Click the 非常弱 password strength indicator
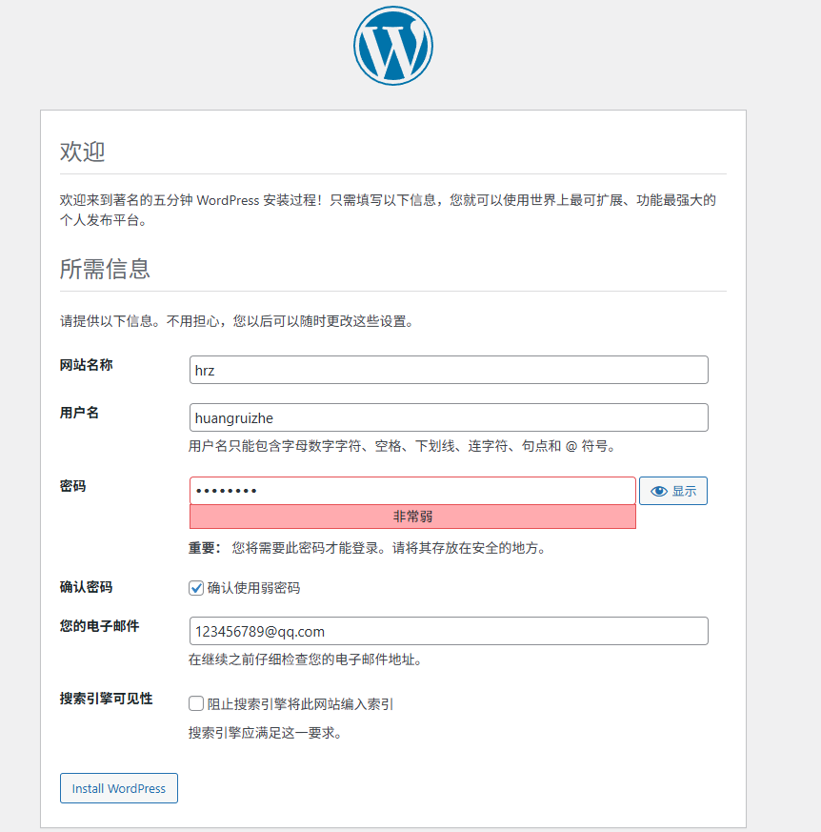Image resolution: width=821 pixels, height=832 pixels. pos(412,517)
